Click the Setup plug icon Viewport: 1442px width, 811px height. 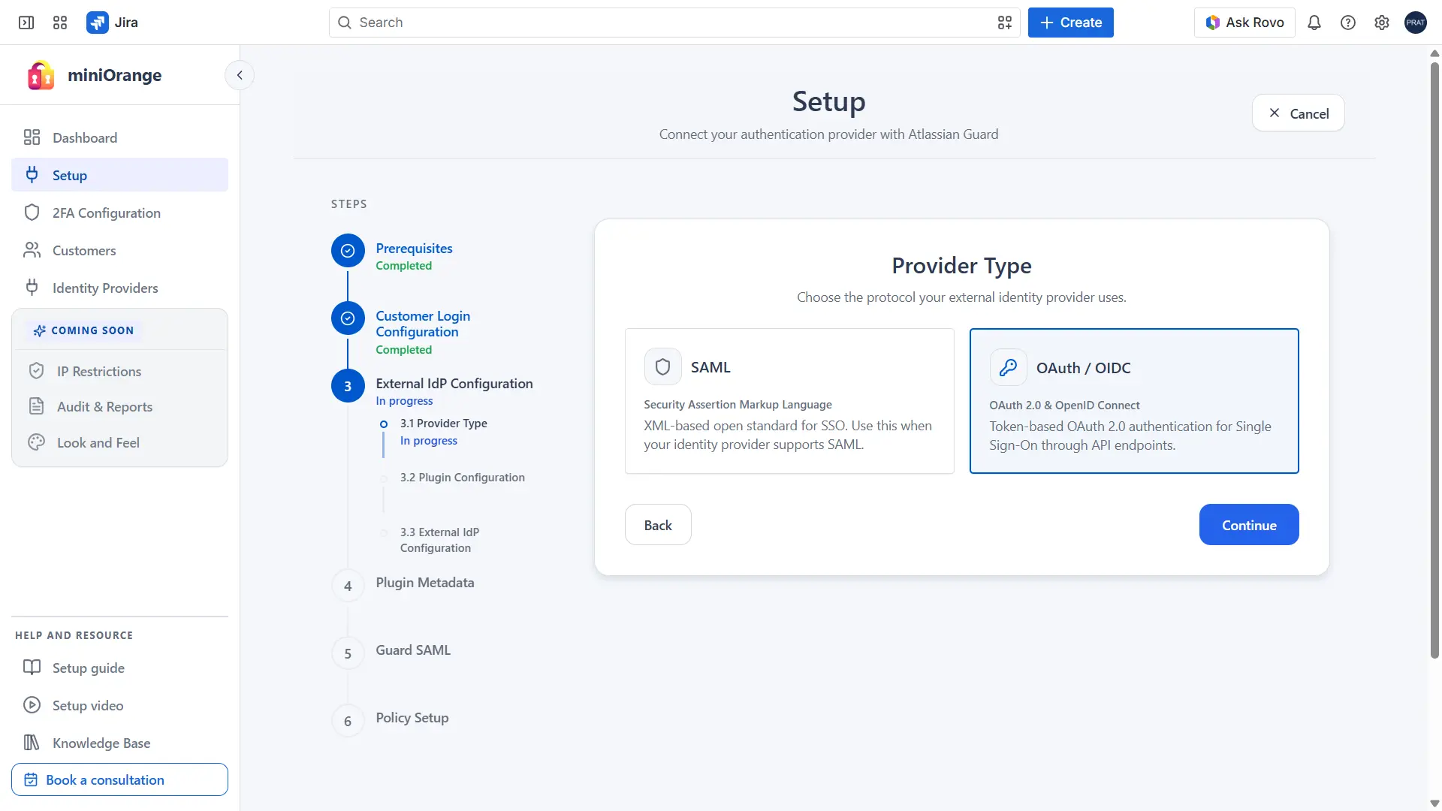32,175
